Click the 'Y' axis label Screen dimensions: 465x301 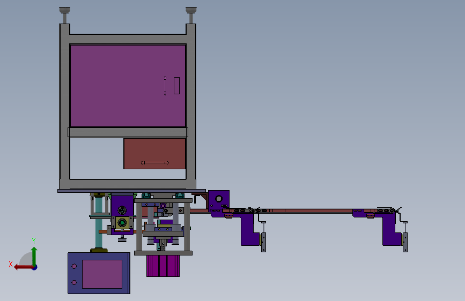34,241
